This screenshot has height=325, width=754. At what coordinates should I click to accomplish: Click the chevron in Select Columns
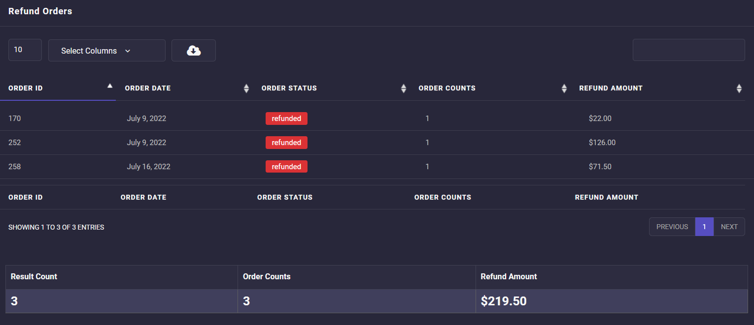click(128, 51)
